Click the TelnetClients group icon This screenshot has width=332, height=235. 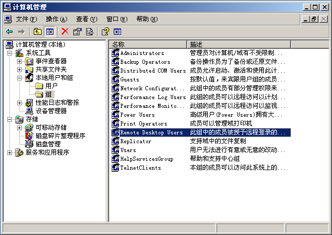115,168
